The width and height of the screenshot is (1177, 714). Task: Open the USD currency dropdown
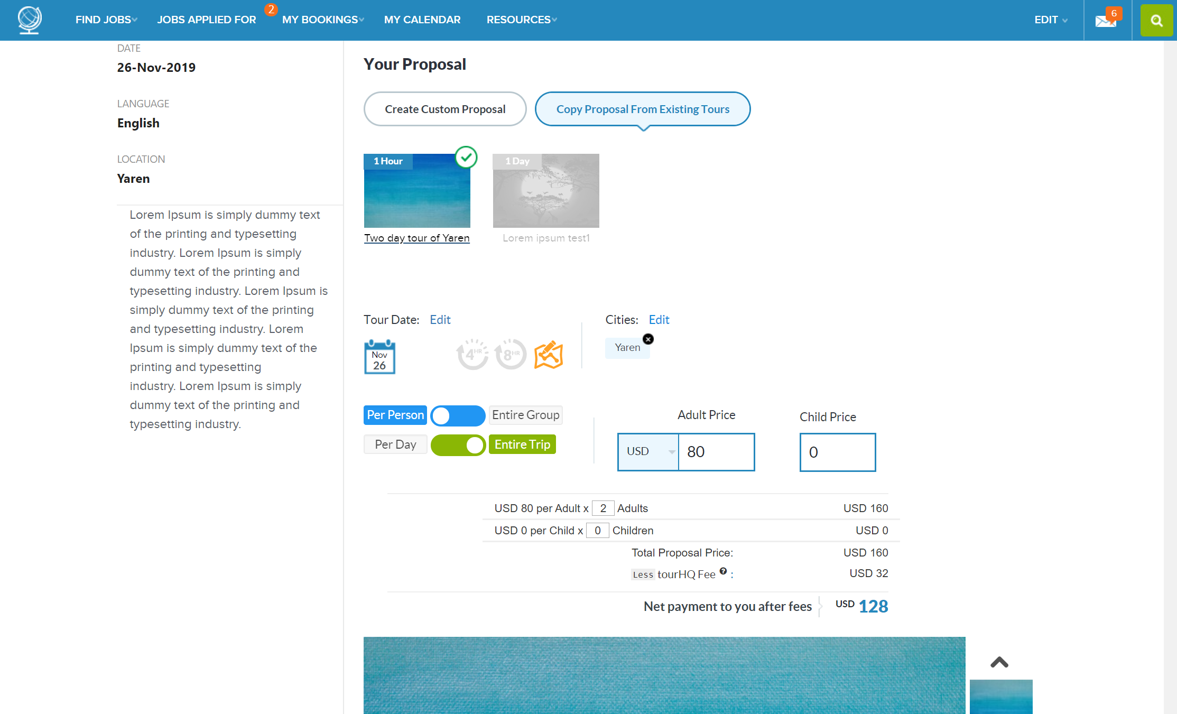[x=648, y=452]
